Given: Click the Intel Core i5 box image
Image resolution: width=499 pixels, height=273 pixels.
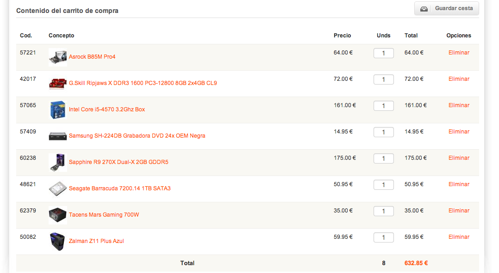Looking at the screenshot, I should 57,110.
